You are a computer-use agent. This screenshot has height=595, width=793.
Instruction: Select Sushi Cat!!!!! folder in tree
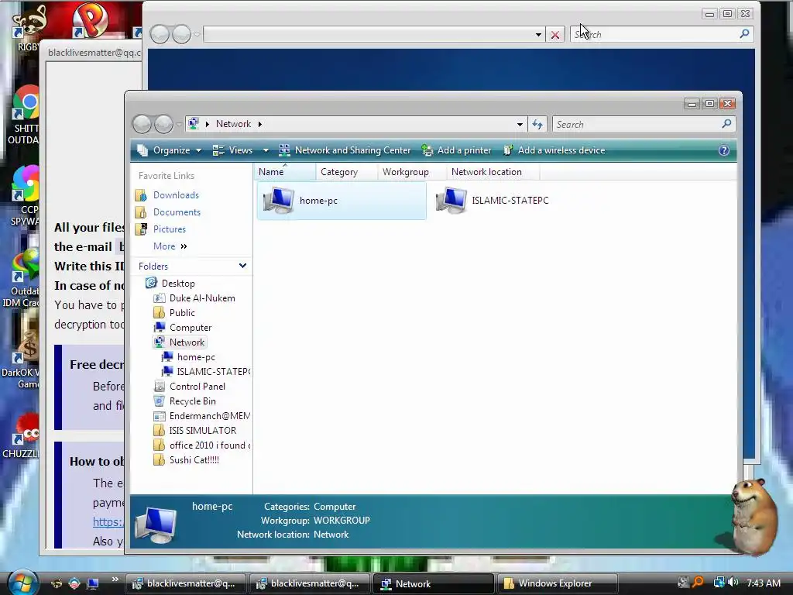point(194,460)
